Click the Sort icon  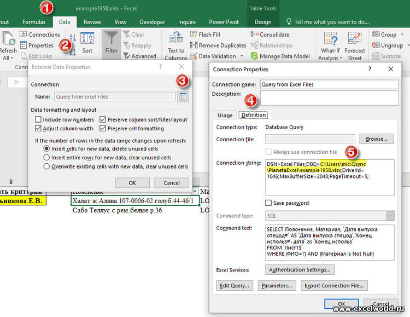pyautogui.click(x=87, y=38)
